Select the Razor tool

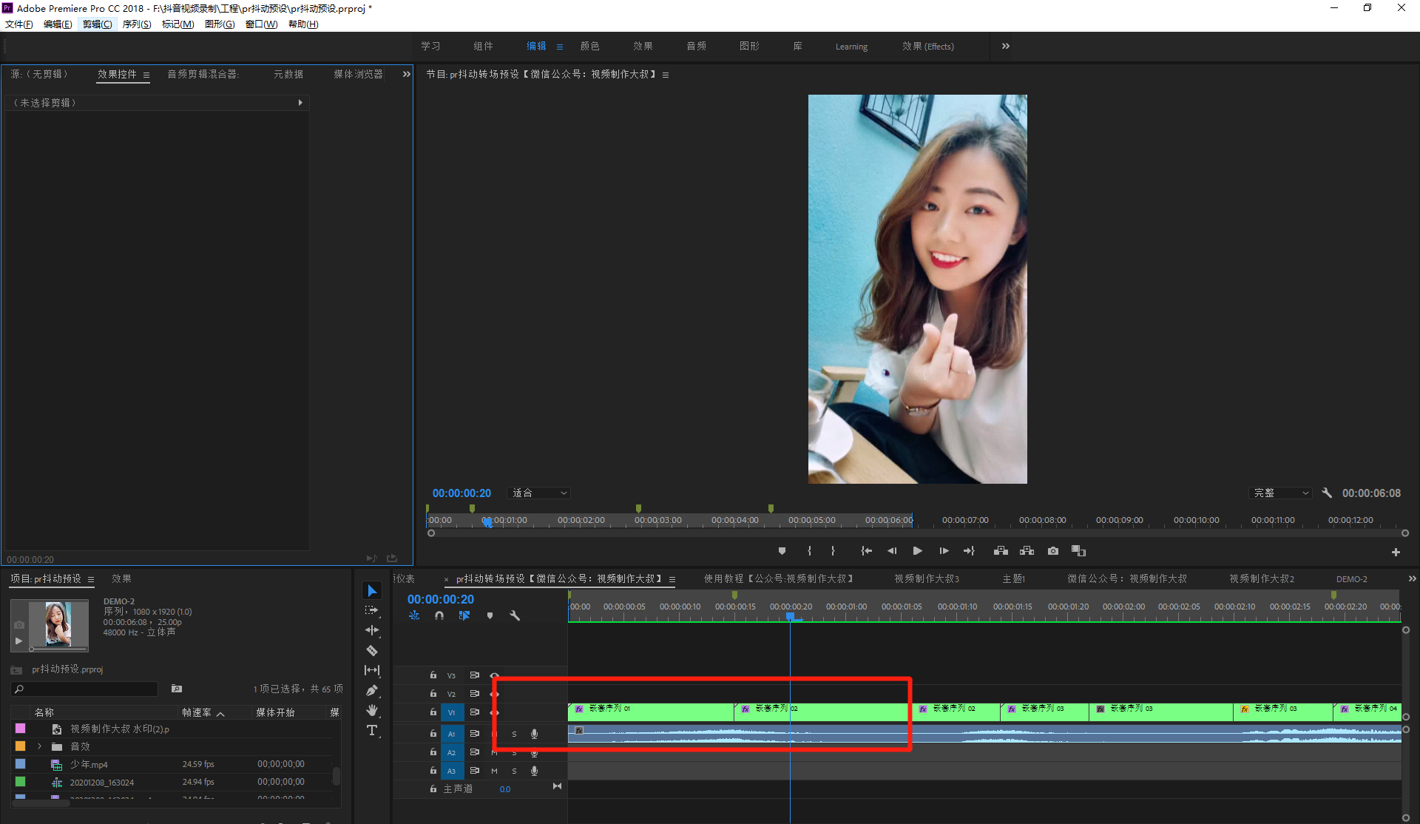coord(372,651)
